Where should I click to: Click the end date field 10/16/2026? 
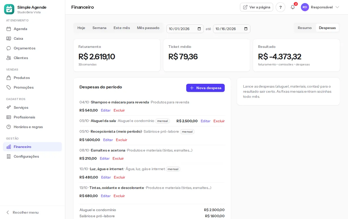click(x=232, y=29)
